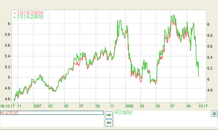Viewport: 218px width, 130px height.
Task: Click the left axis value 5.4
Action: (7, 56)
